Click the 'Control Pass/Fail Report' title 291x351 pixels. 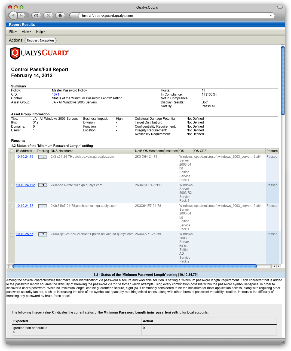[x=40, y=69]
